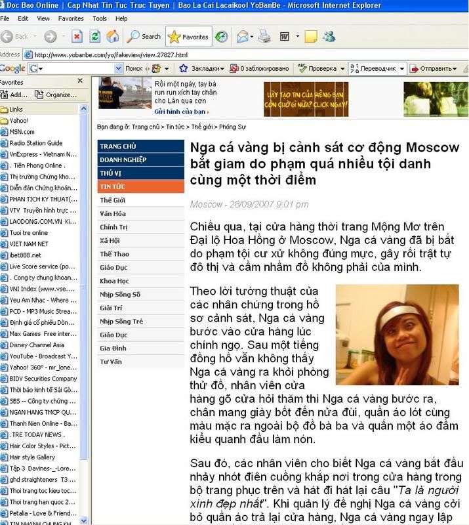The width and height of the screenshot is (469, 525).
Task: Open dropdown next to Word edit icon
Action: coord(298,36)
